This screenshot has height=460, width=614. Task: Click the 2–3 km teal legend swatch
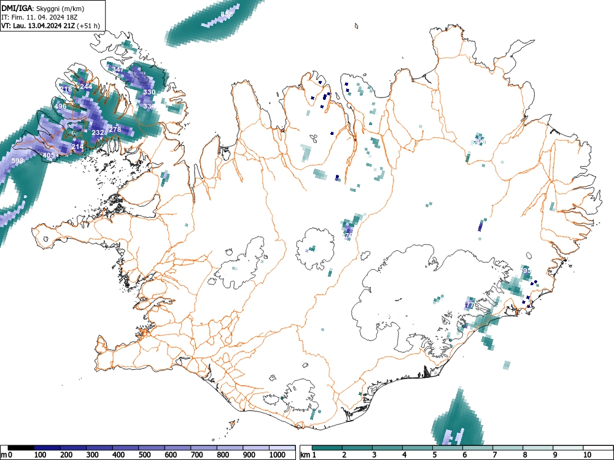tap(357, 448)
